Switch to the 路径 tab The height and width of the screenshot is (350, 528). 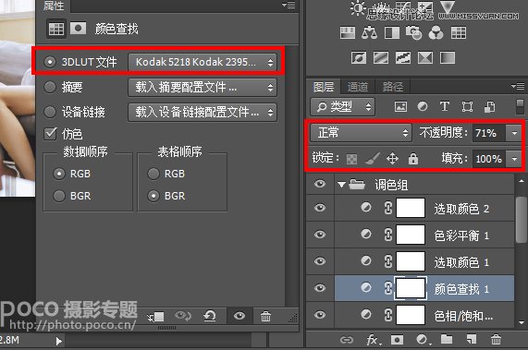tap(393, 87)
